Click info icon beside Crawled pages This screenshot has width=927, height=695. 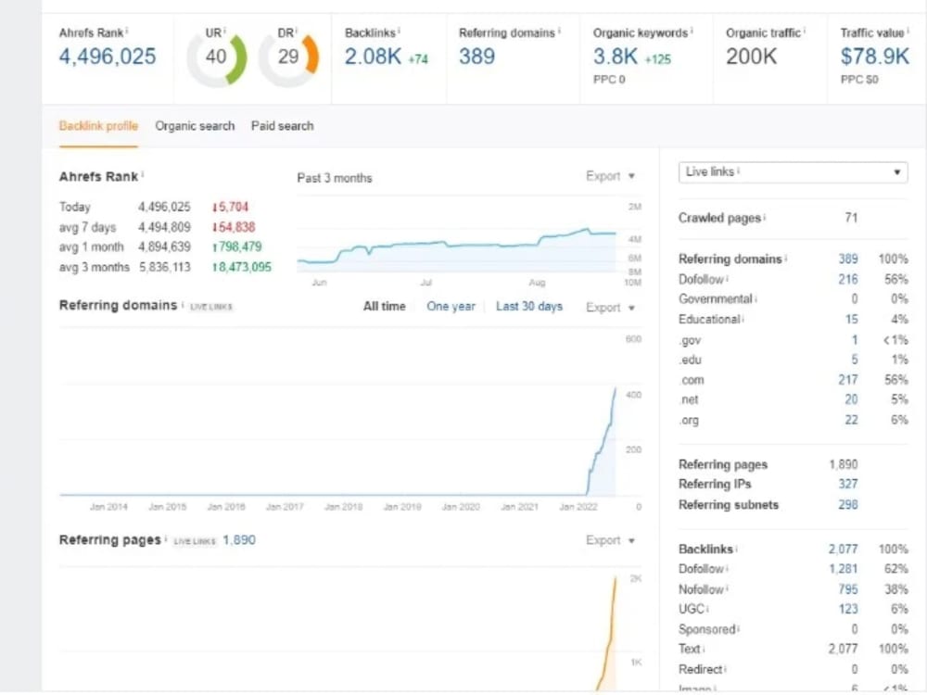tap(765, 216)
